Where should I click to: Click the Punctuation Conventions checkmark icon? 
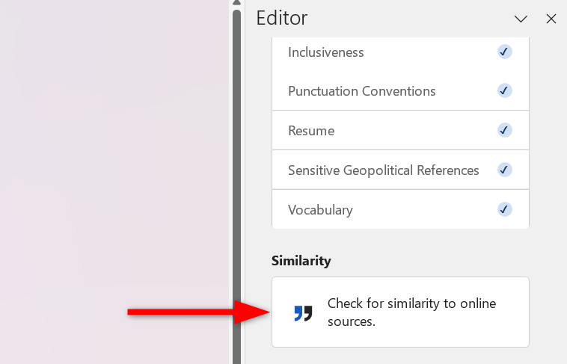coord(504,90)
